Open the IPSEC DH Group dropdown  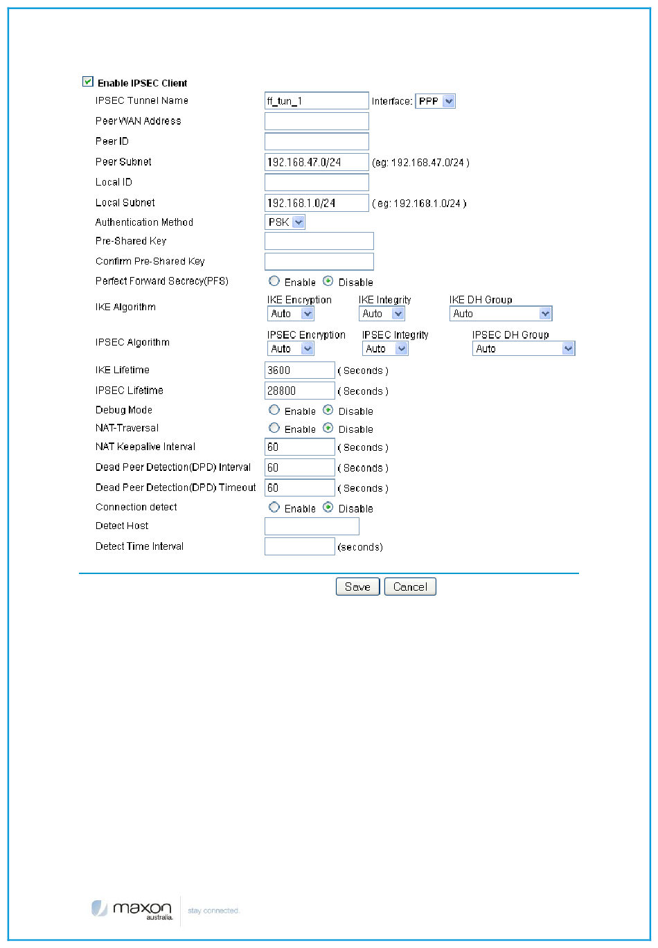pos(524,349)
